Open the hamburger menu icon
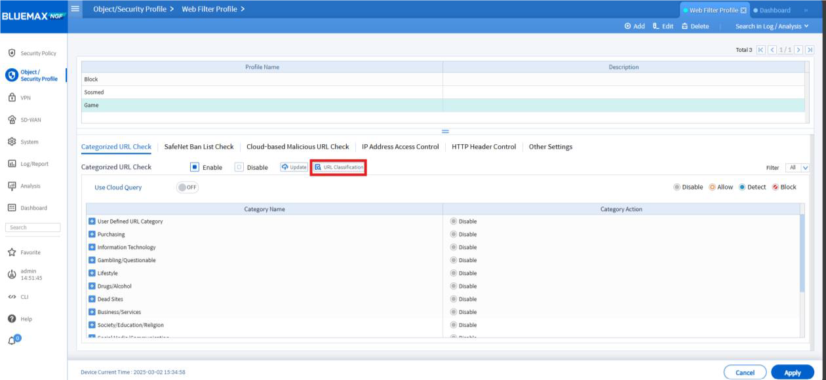This screenshot has height=380, width=826. (74, 9)
